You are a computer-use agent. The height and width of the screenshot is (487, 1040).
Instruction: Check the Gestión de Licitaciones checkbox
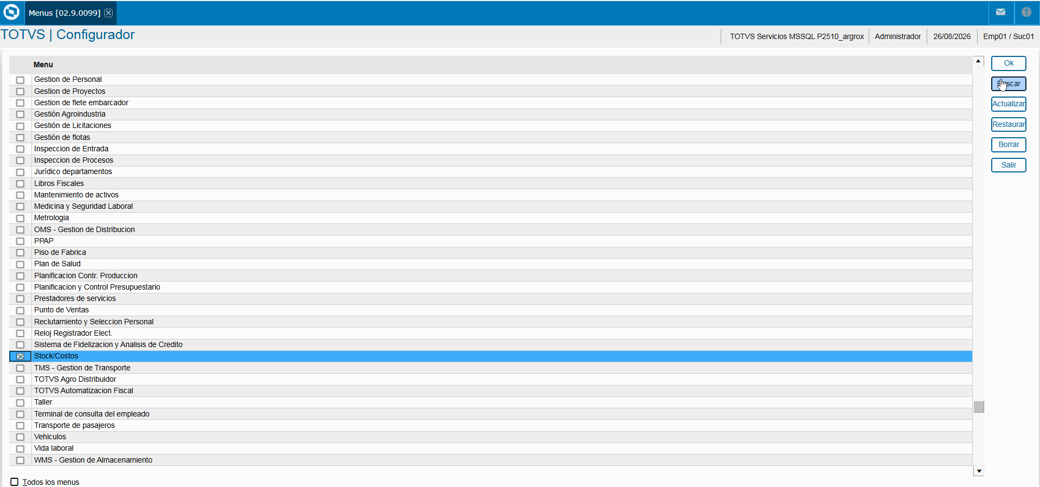[x=20, y=126]
